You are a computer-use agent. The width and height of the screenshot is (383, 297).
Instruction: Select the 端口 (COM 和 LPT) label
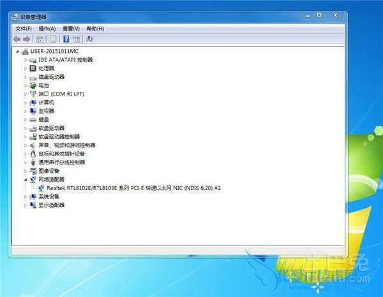tap(61, 94)
